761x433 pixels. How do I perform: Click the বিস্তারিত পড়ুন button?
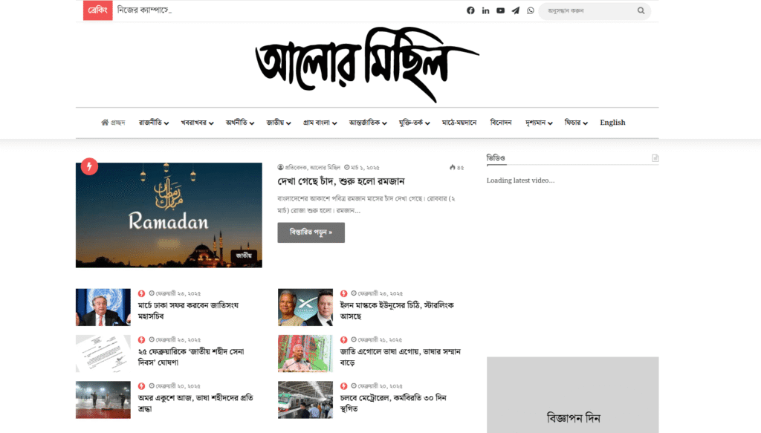tap(311, 232)
